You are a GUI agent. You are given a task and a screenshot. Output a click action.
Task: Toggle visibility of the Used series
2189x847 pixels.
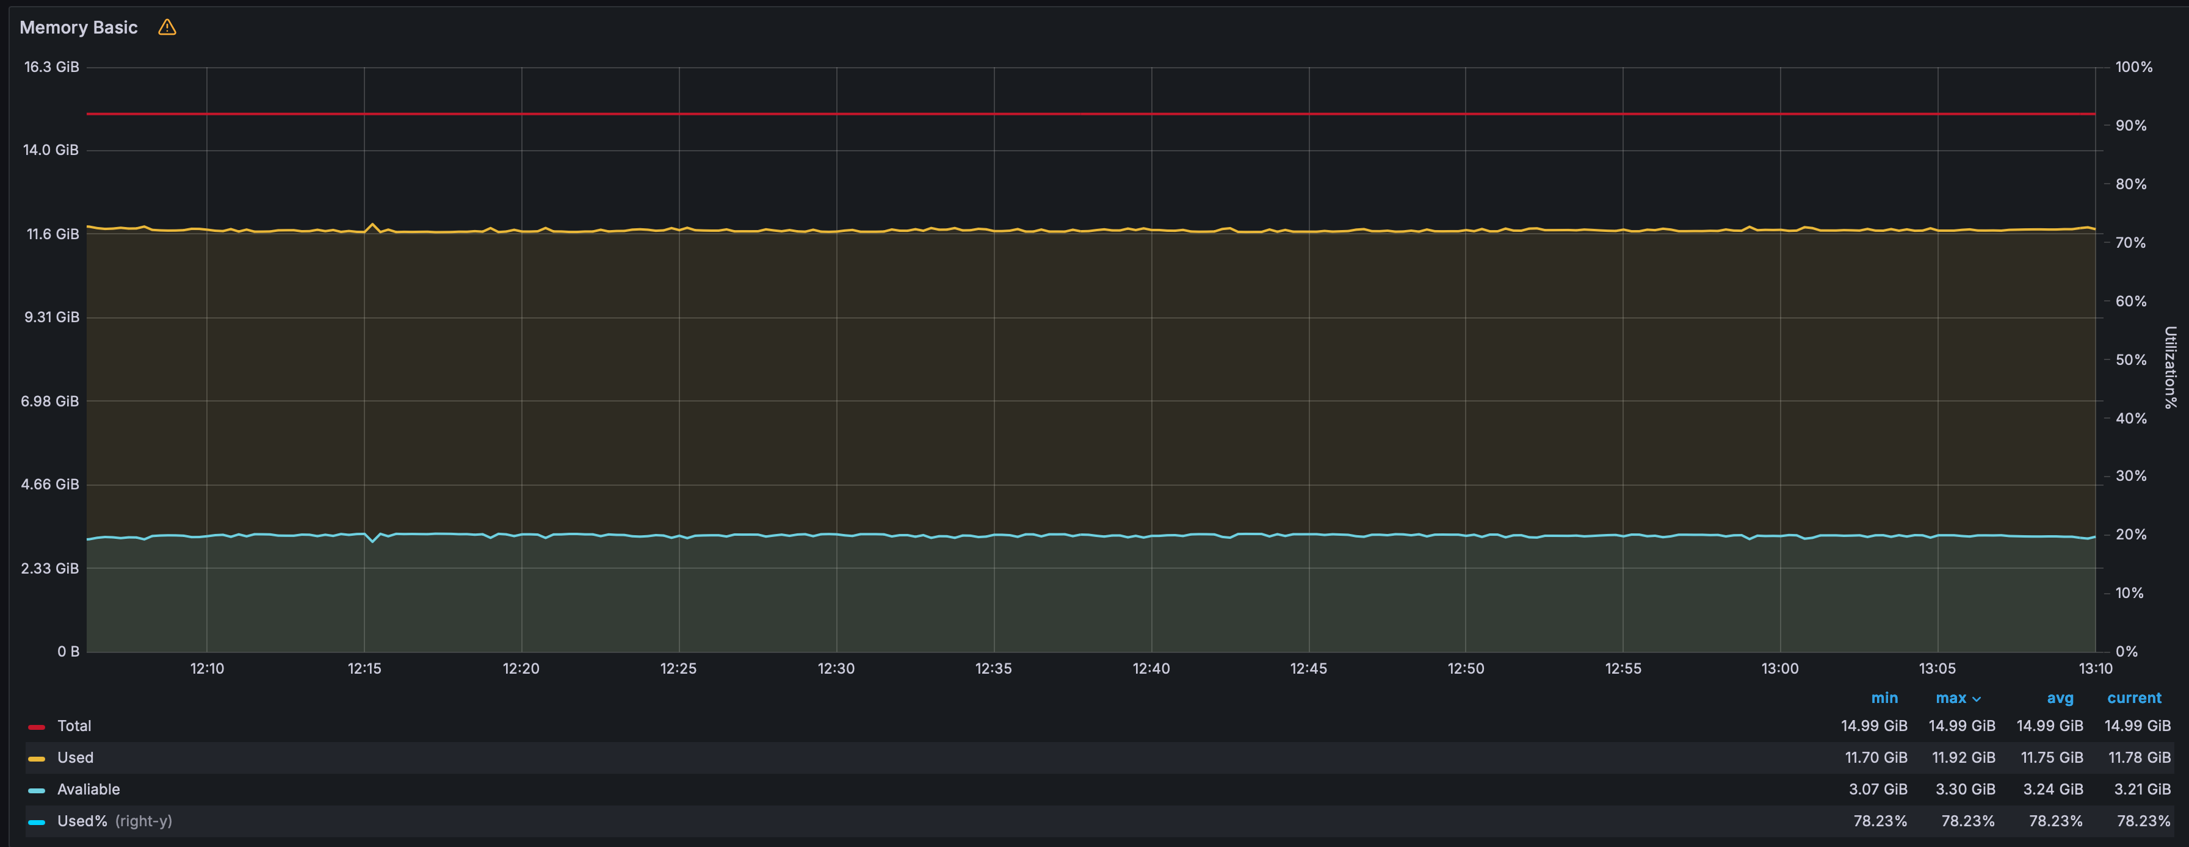coord(75,757)
